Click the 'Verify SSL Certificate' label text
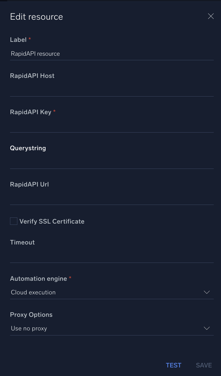The width and height of the screenshot is (221, 376). [x=52, y=222]
